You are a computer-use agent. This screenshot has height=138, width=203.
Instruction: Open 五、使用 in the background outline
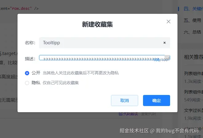192,20
